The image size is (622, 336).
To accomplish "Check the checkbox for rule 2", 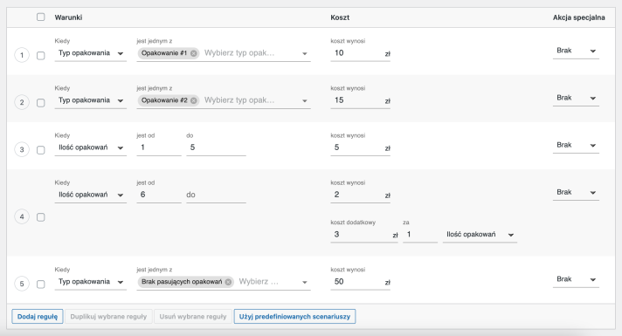I will [x=41, y=103].
